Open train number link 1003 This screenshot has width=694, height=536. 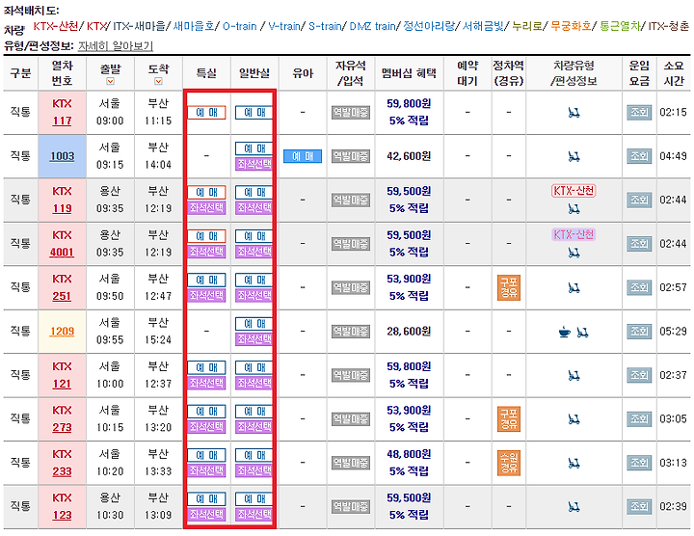[x=62, y=156]
